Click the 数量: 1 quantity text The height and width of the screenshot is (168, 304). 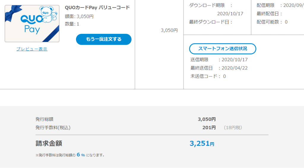click(x=72, y=24)
